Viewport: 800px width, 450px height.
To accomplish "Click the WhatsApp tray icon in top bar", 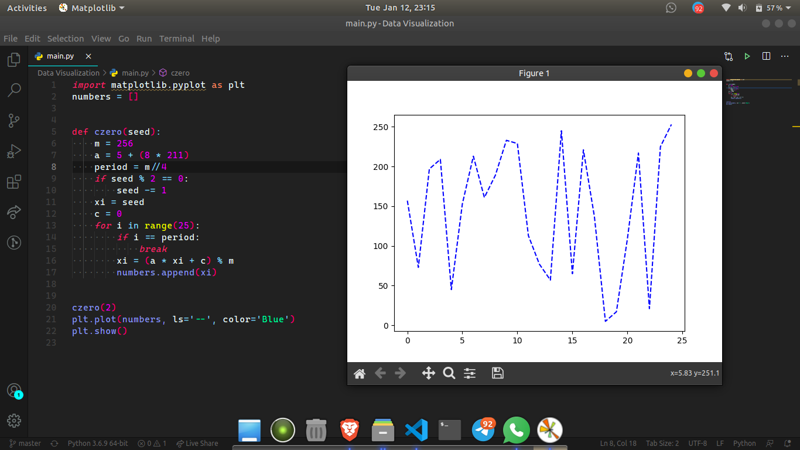I will (671, 8).
